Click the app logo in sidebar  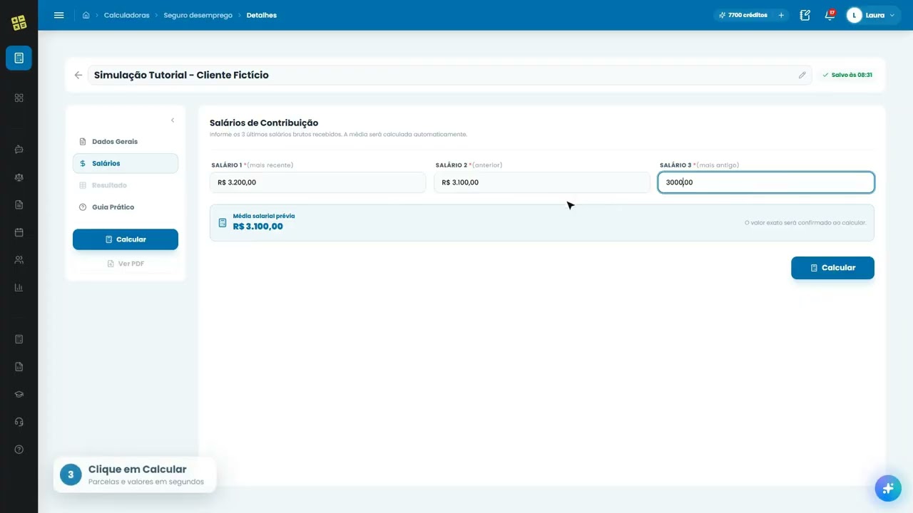pos(19,23)
